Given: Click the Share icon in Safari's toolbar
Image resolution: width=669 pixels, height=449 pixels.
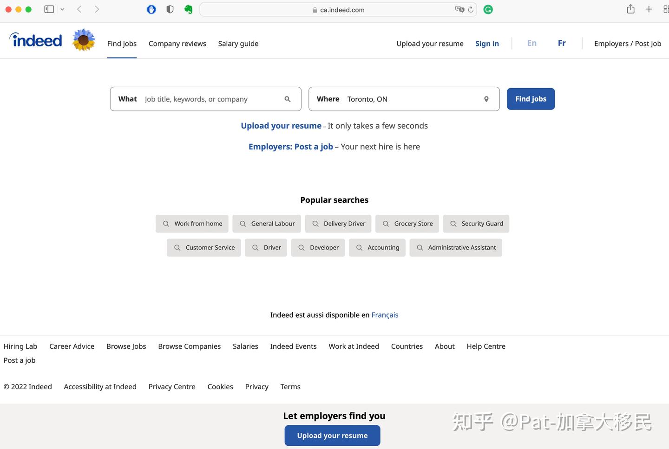Looking at the screenshot, I should click(630, 9).
